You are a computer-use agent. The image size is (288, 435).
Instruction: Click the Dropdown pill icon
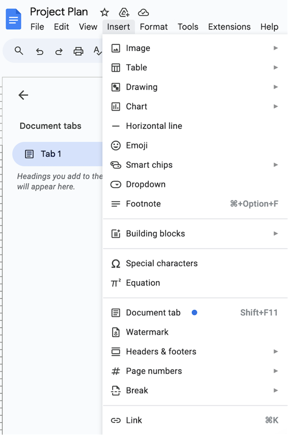click(116, 184)
